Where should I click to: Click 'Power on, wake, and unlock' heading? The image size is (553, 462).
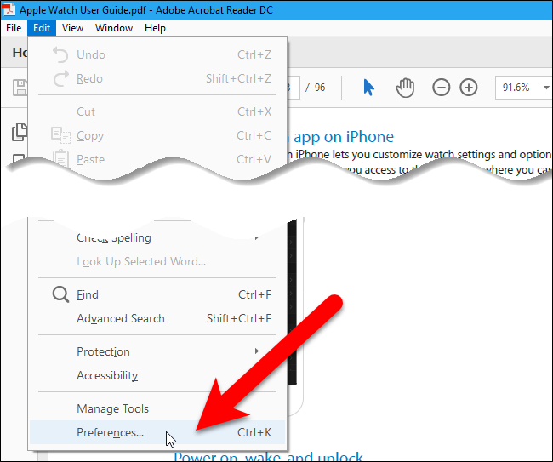pyautogui.click(x=268, y=456)
